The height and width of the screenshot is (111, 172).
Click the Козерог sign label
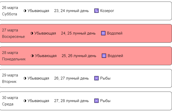pos(107,11)
